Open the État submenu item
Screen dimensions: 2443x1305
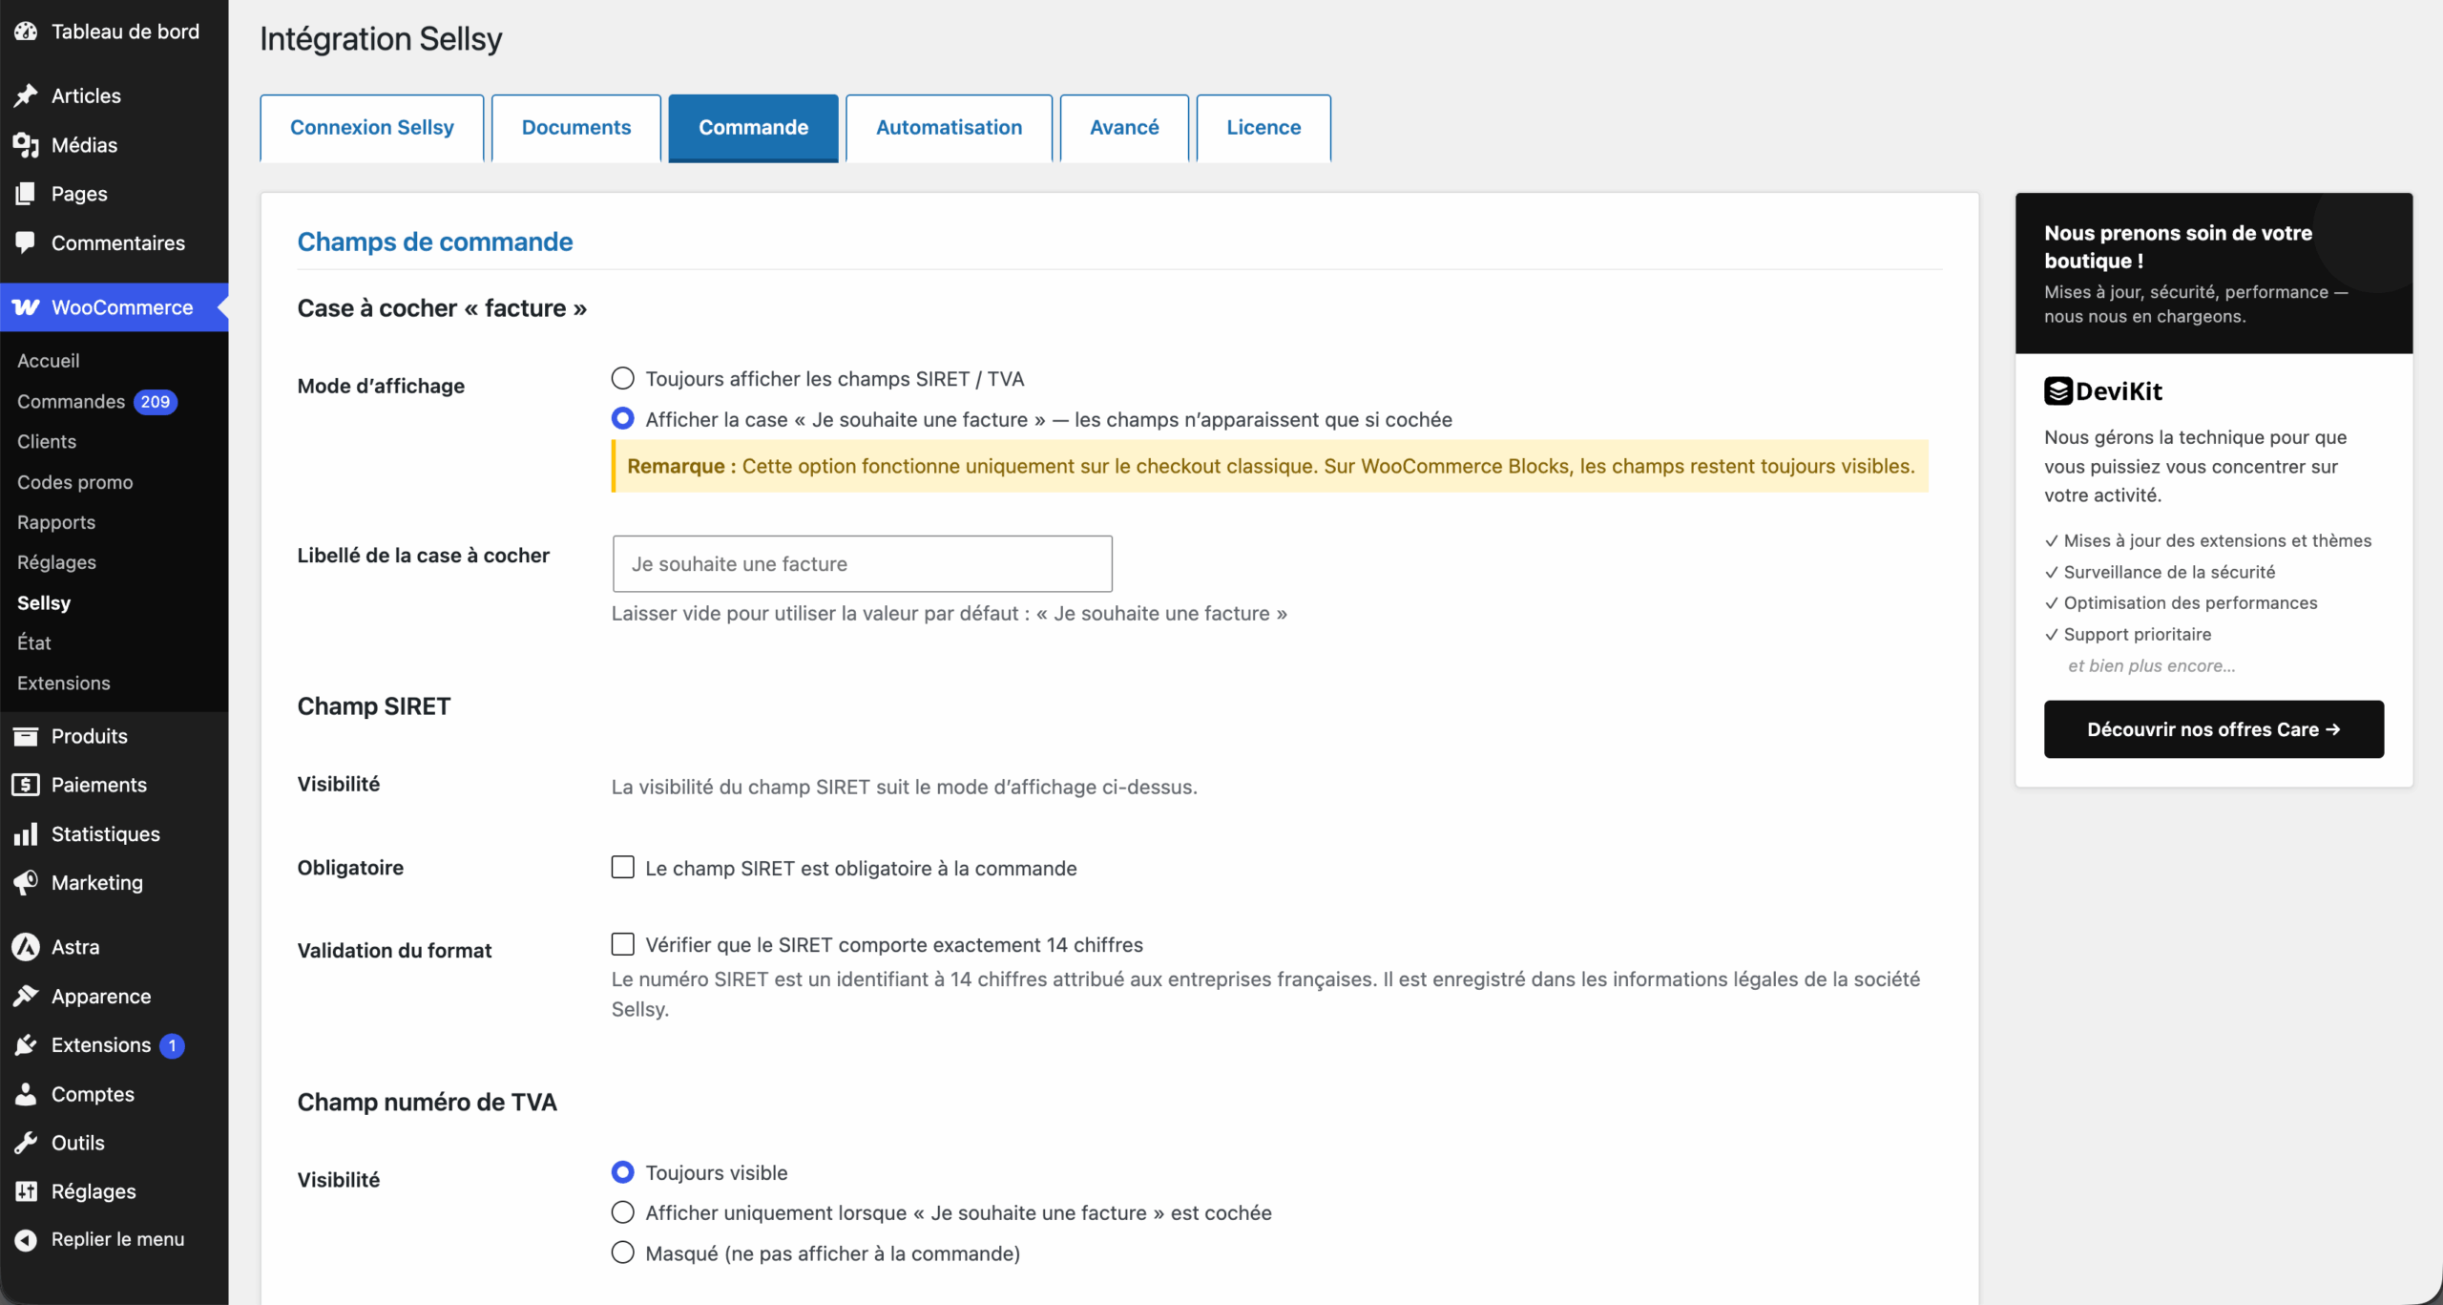34,643
